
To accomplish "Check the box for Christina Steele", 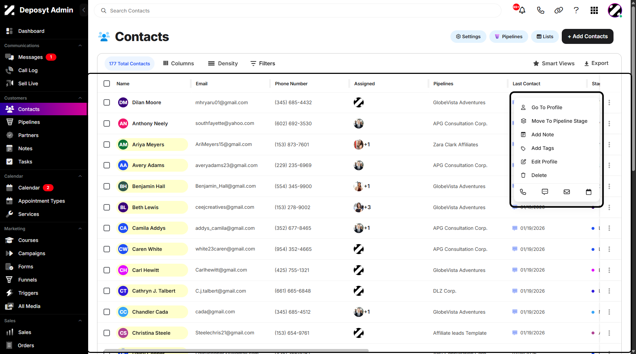I will point(107,333).
